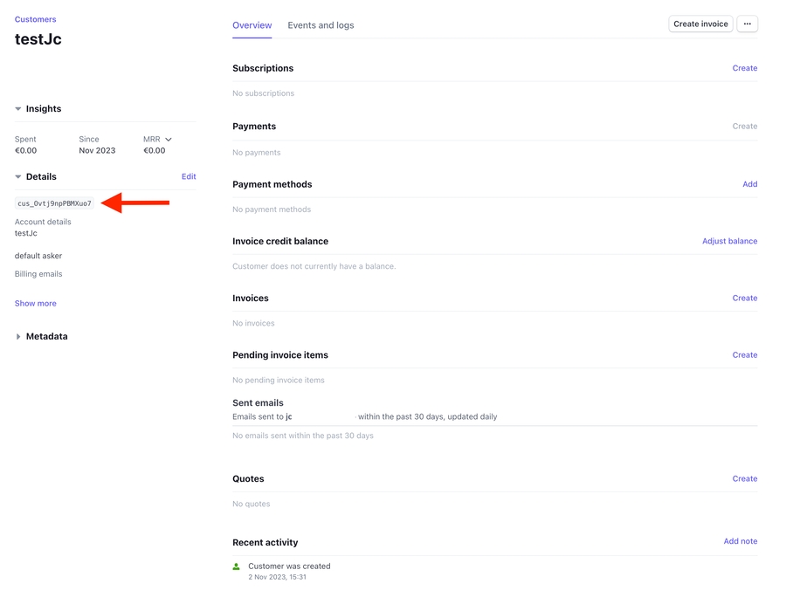This screenshot has height=611, width=786.
Task: Adjust the invoice credit balance
Action: [729, 241]
